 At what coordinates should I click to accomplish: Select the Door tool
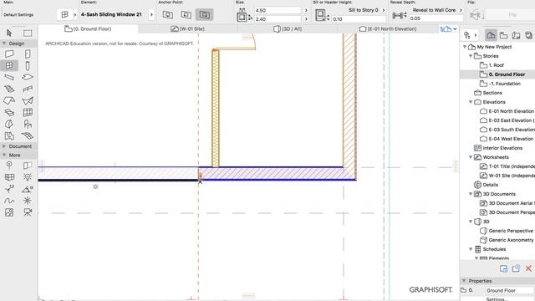click(x=28, y=54)
